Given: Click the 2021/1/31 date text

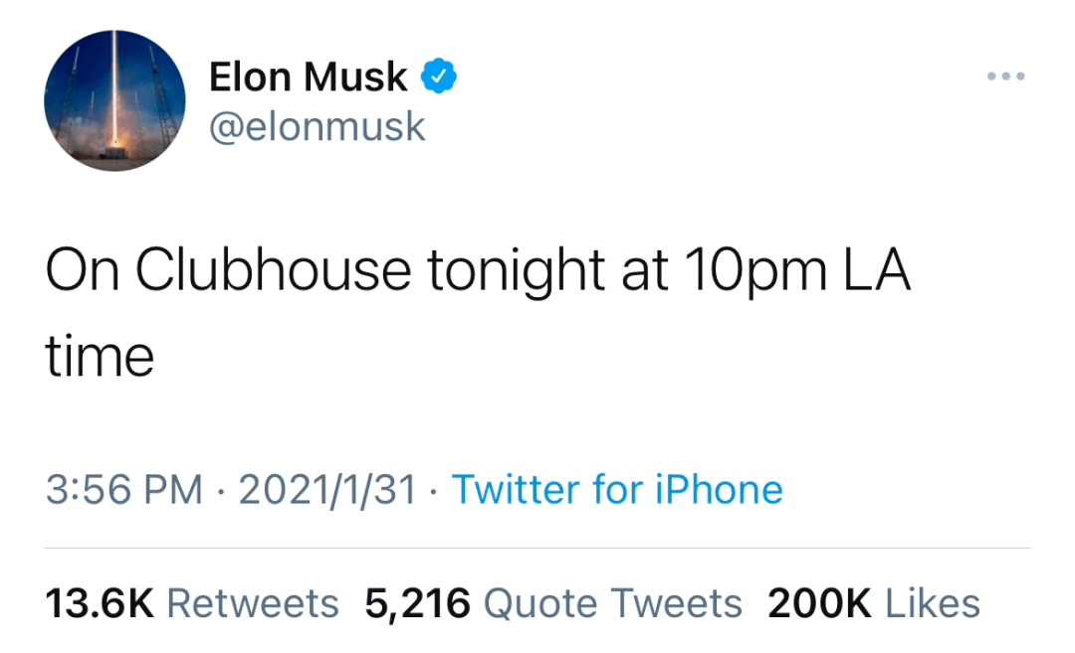Looking at the screenshot, I should [x=328, y=489].
